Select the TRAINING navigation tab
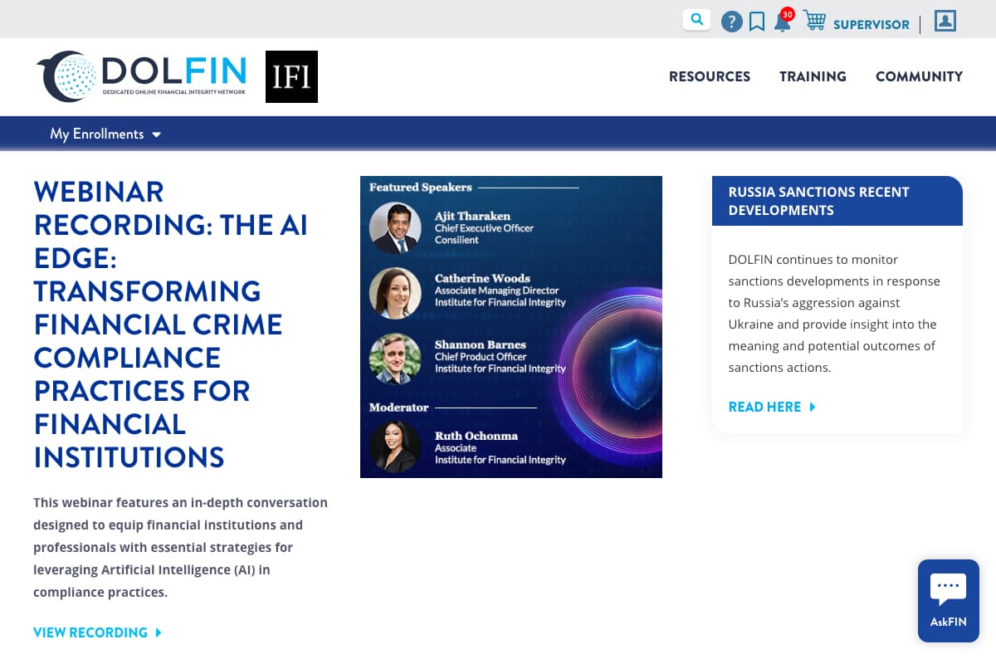Screen dimensions: 996x659 click(x=813, y=76)
